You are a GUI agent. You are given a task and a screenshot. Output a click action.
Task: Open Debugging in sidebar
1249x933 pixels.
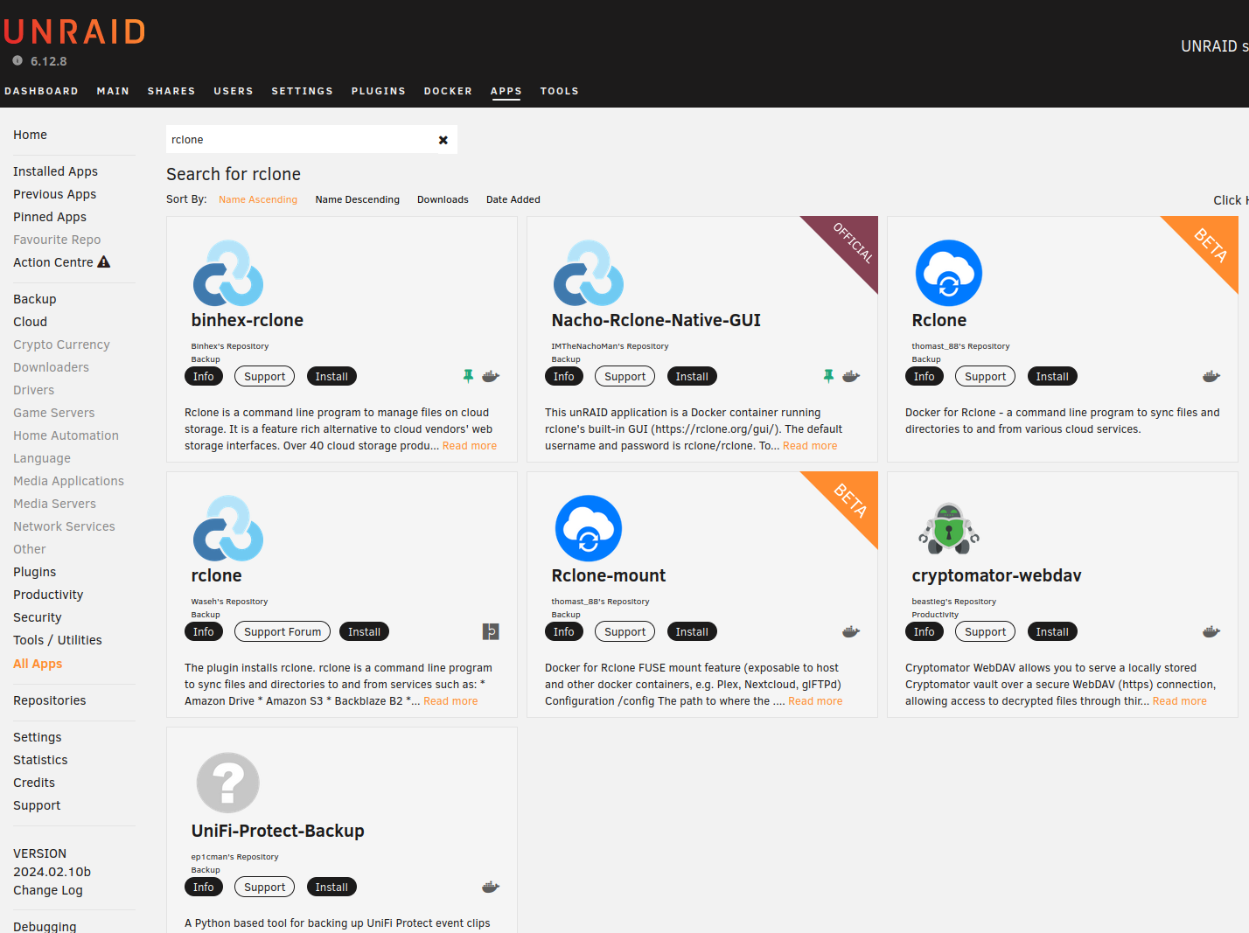tap(45, 926)
